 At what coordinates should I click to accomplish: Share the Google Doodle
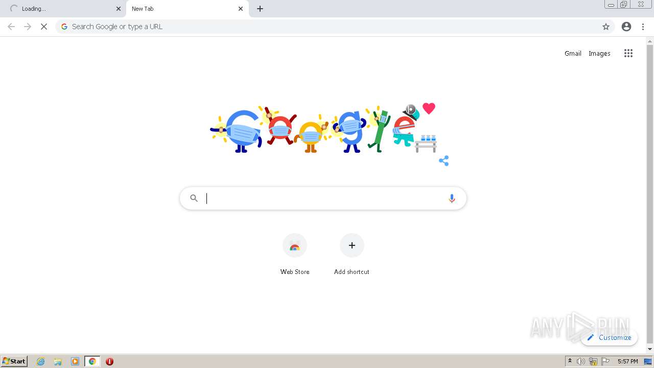(x=443, y=161)
